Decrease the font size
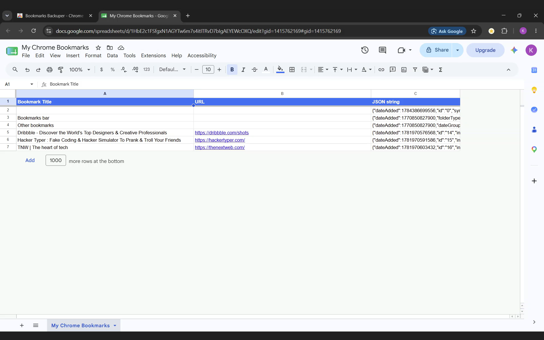 pyautogui.click(x=196, y=69)
